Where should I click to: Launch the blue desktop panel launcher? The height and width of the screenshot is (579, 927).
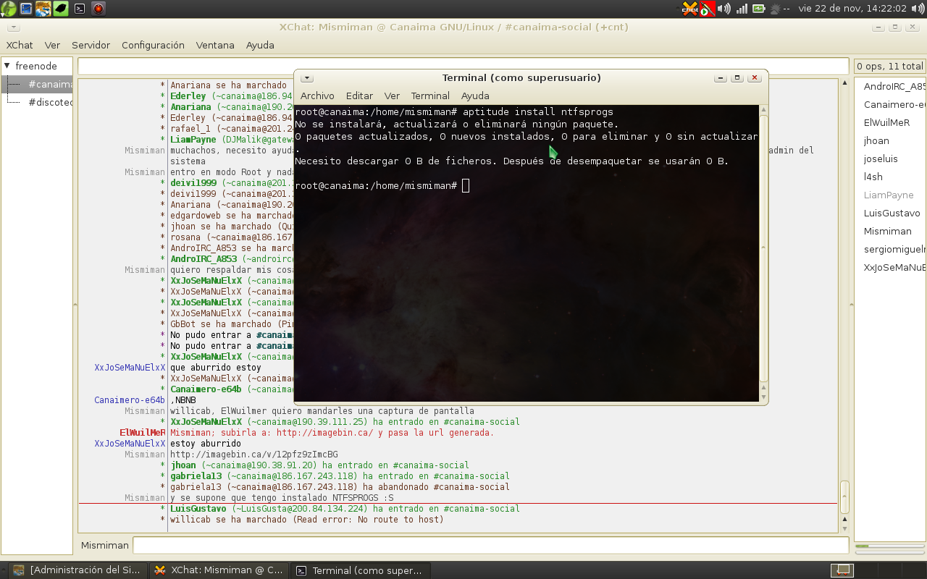pos(26,9)
